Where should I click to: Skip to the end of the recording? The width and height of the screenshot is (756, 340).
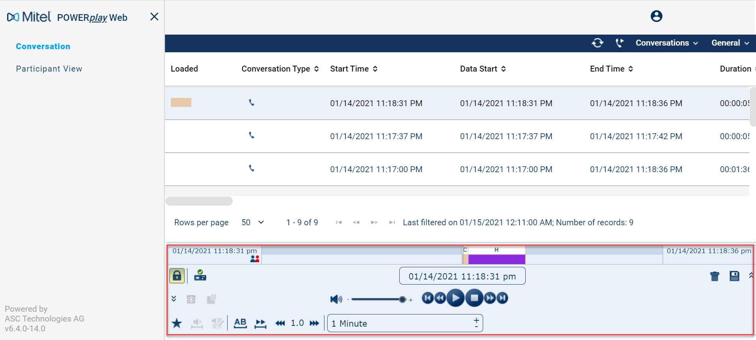(502, 298)
